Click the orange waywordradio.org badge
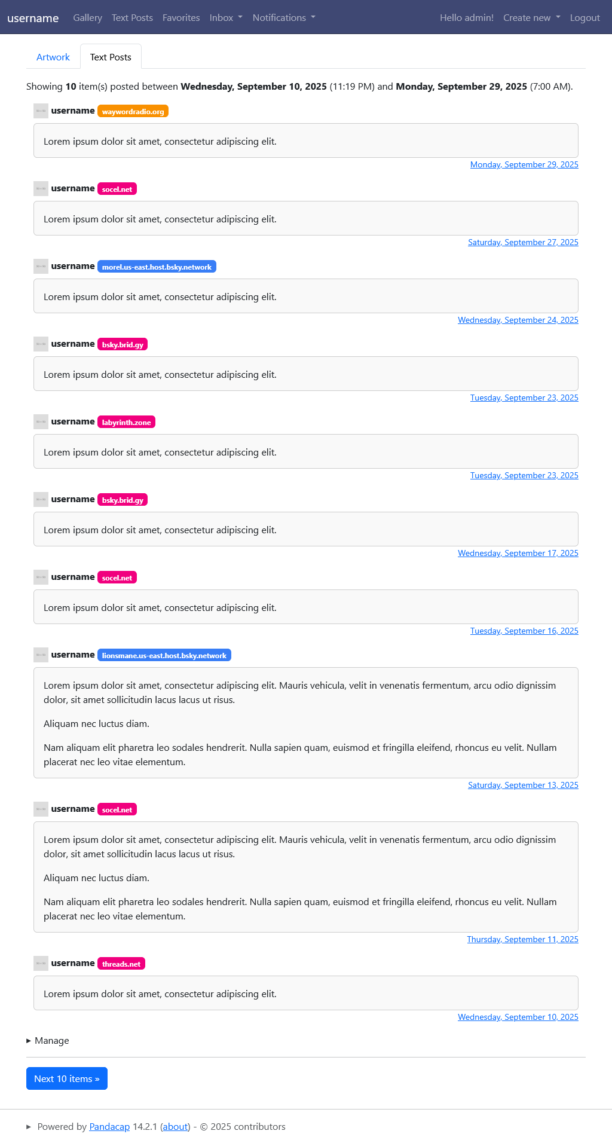This screenshot has height=1143, width=612. coord(133,112)
